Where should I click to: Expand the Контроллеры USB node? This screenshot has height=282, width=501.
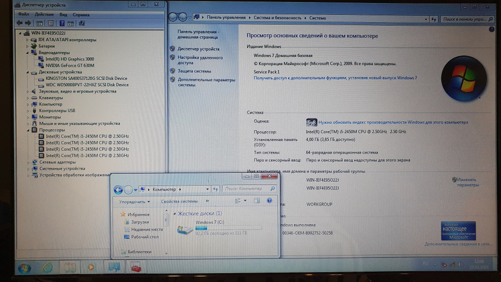coord(28,111)
